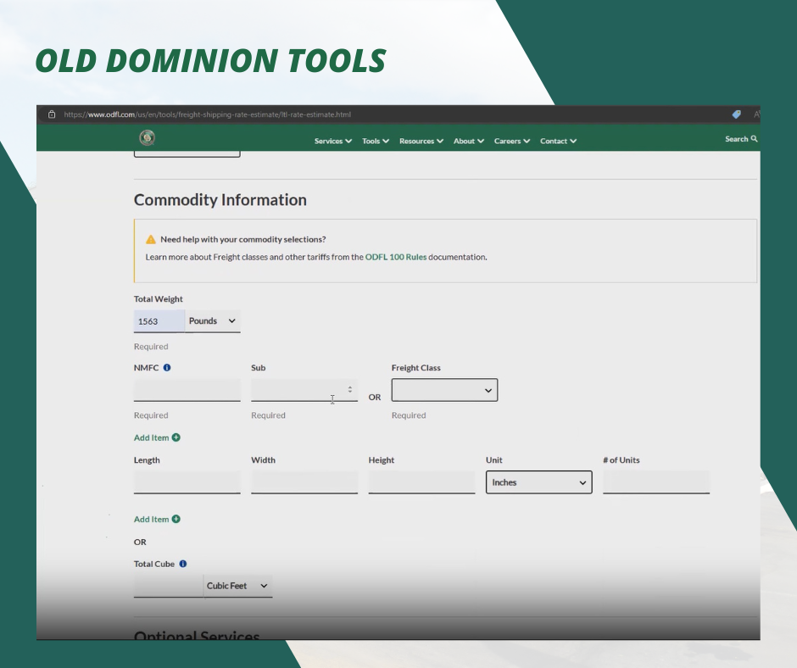Click 'Need help with your commodity selections?' text

(243, 239)
